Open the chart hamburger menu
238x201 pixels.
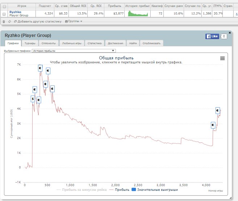click(222, 58)
